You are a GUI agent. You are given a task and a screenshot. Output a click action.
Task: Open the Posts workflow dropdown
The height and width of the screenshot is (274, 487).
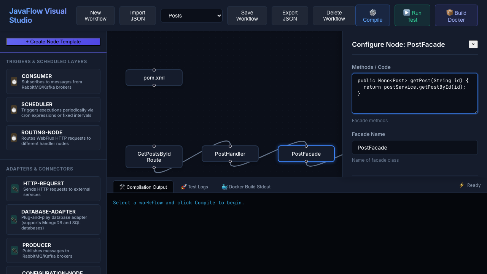pyautogui.click(x=191, y=16)
